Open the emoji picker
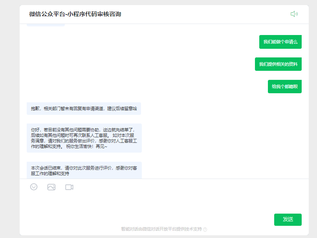This screenshot has width=317, height=238. point(34,187)
